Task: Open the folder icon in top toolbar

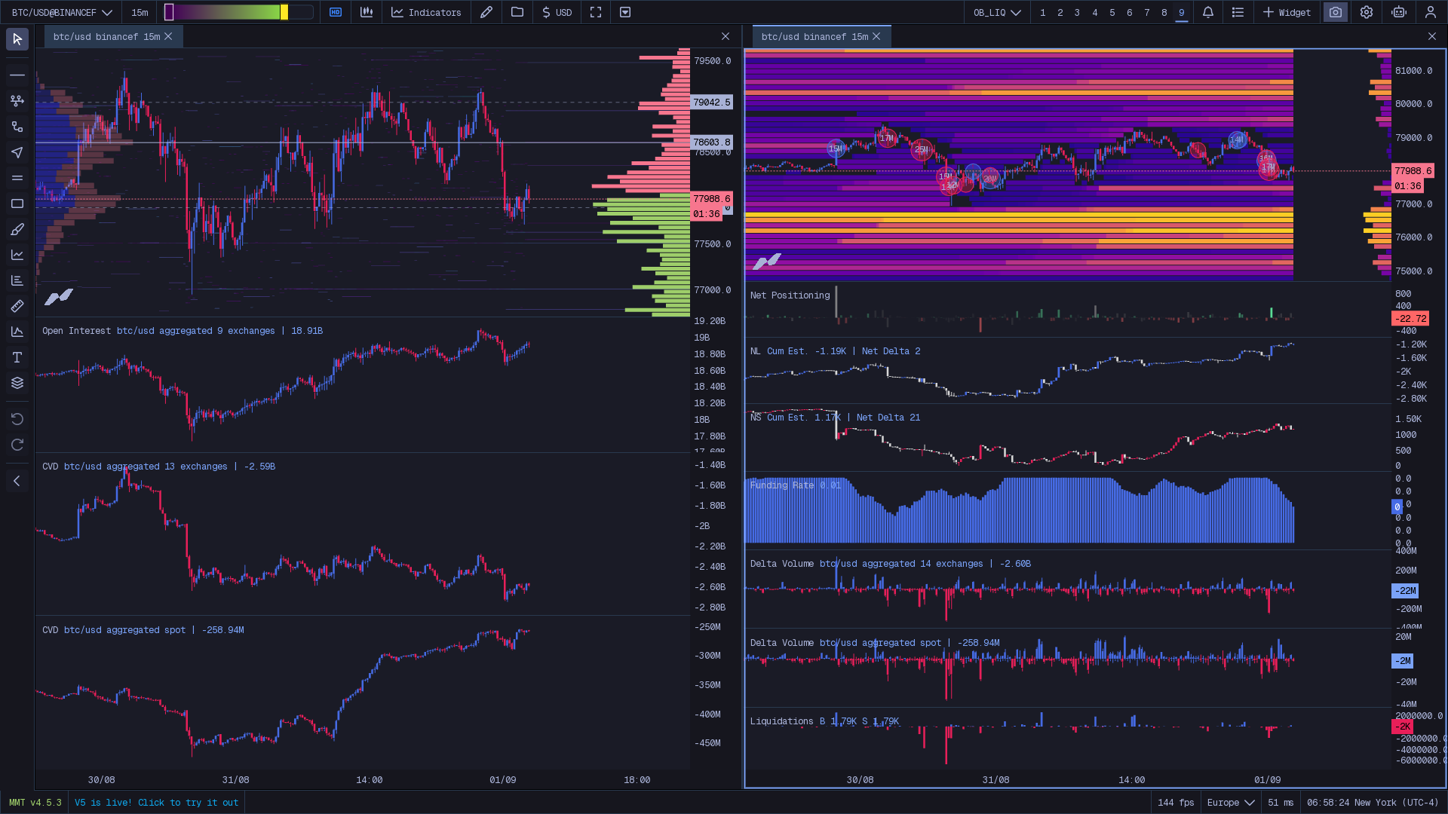Action: click(517, 12)
